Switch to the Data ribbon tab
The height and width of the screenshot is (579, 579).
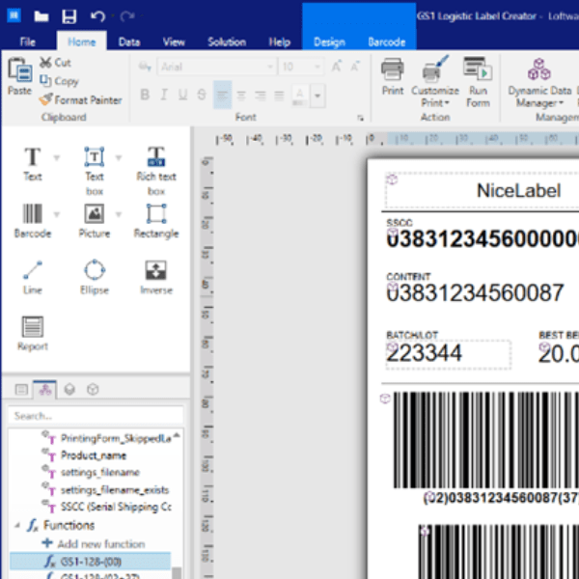coord(129,41)
